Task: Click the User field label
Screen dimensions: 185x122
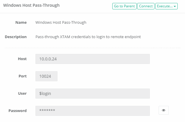Action: [x=22, y=94]
